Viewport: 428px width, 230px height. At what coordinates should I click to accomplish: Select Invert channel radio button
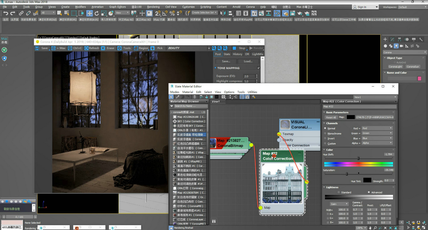pyautogui.click(x=325, y=138)
